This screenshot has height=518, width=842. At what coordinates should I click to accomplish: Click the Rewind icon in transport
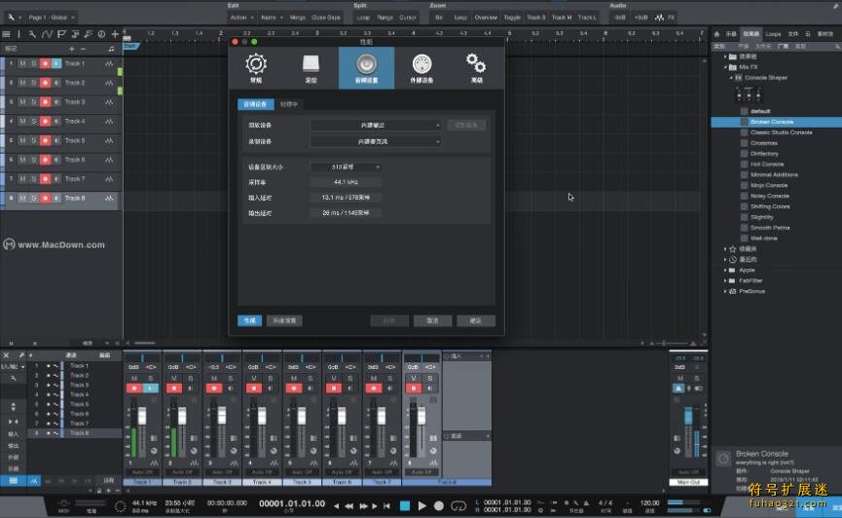(349, 505)
